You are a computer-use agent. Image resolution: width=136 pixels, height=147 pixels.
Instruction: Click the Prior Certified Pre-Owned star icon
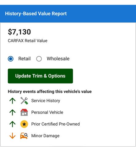[x=24, y=124]
